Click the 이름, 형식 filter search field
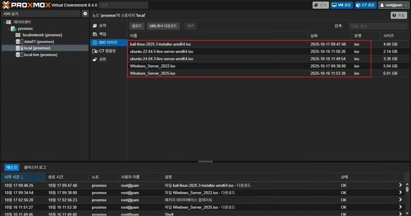This screenshot has width=411, height=216. coord(378,26)
